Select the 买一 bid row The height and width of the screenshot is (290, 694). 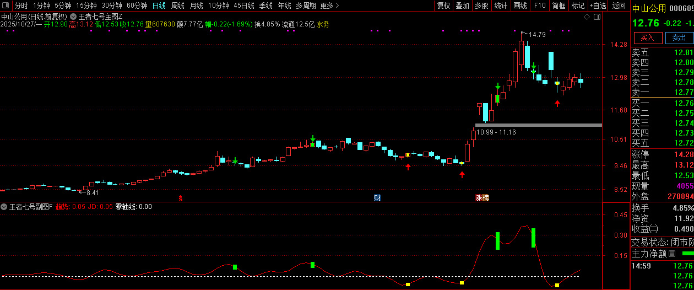coord(662,103)
